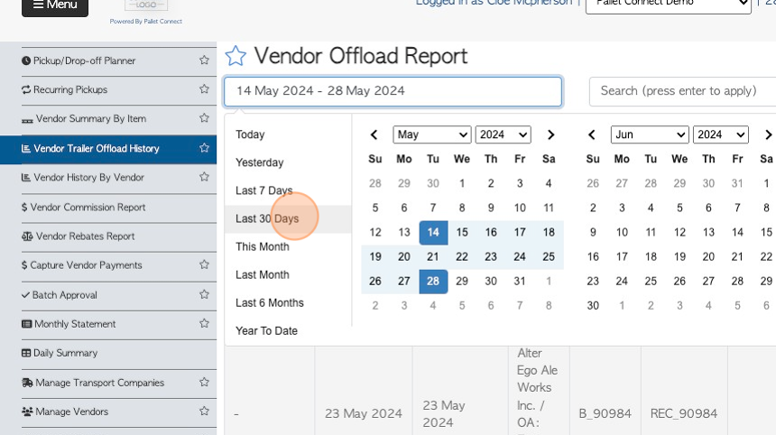Pick May 28 in the calendar
This screenshot has height=435, width=776.
433,281
